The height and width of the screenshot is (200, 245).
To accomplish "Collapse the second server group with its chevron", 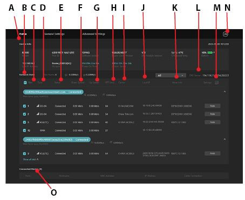I will coord(224,139).
